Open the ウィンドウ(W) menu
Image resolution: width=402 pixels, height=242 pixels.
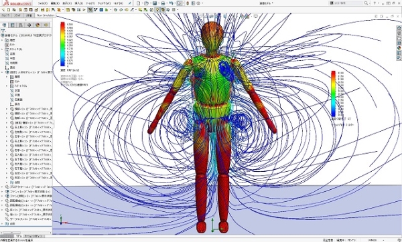click(104, 3)
